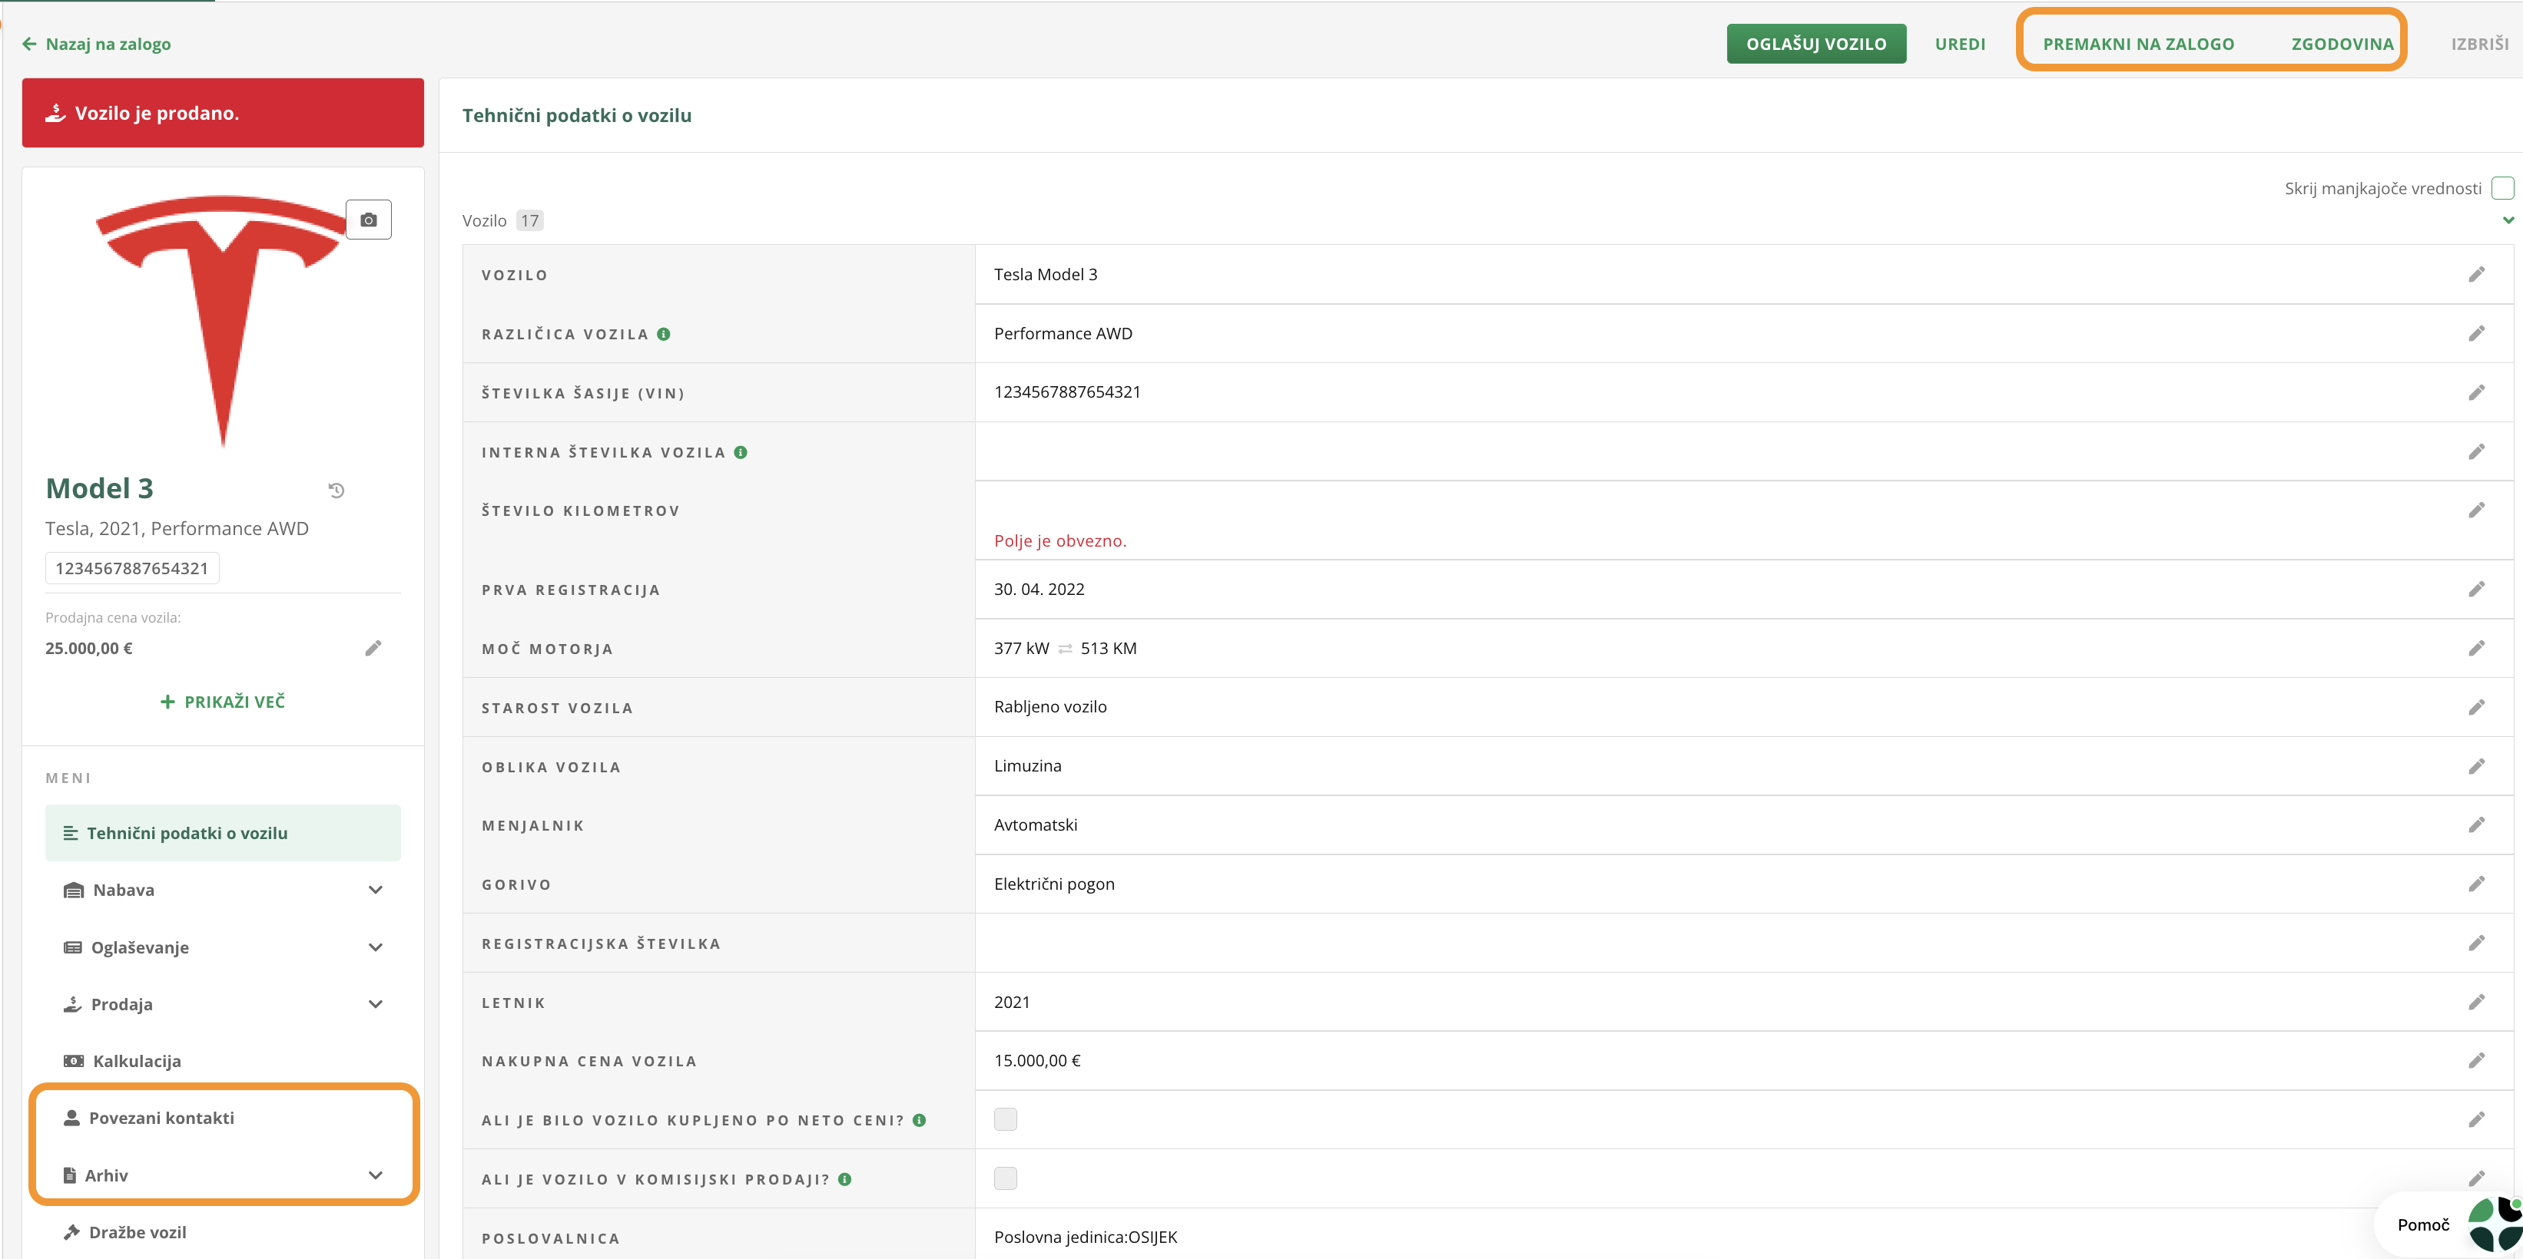Toggle the Skrij manjkajoče vrednosti checkbox
This screenshot has height=1259, width=2523.
pyautogui.click(x=2501, y=188)
